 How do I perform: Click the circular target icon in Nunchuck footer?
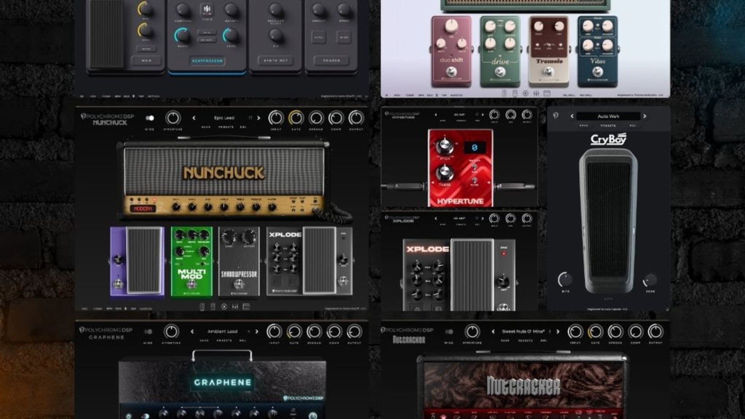tap(224, 306)
